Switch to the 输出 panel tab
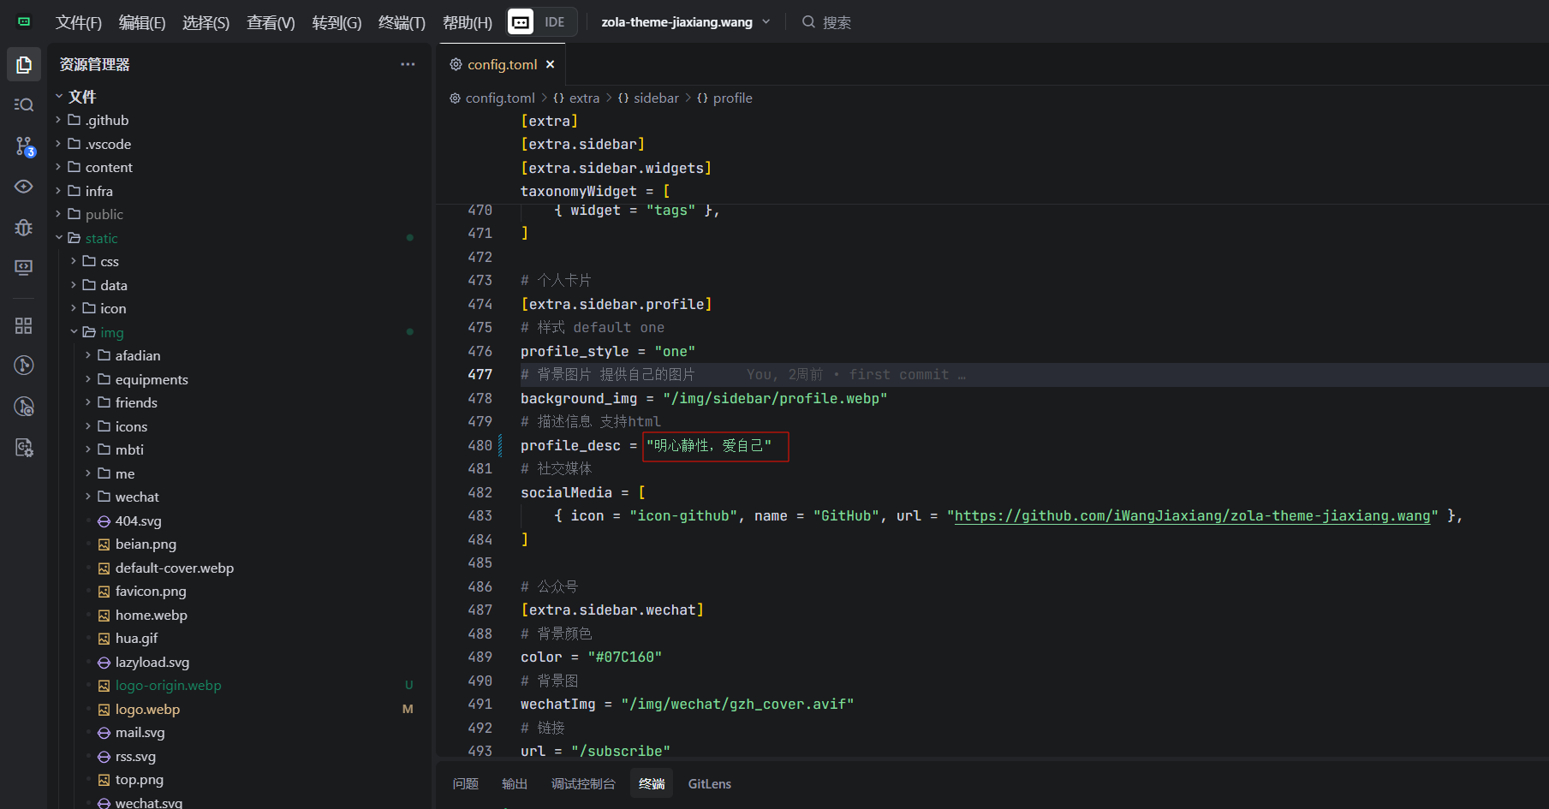This screenshot has width=1549, height=809. [515, 783]
